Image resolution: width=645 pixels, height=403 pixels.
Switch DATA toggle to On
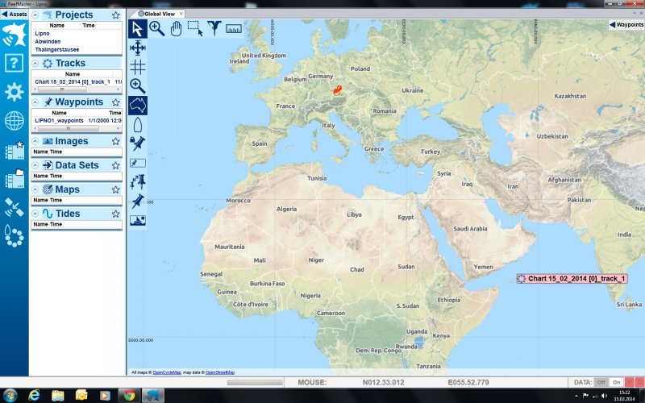(617, 382)
